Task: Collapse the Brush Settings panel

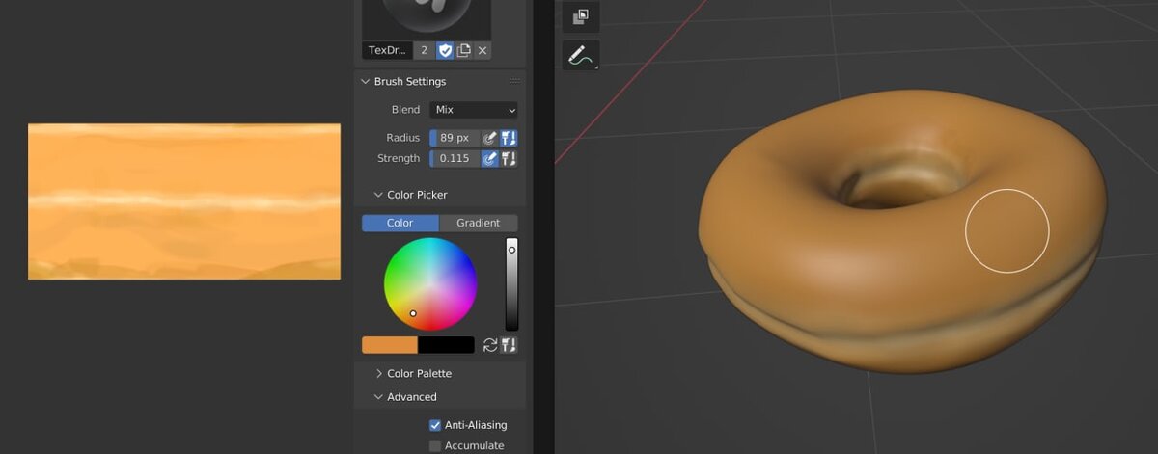Action: point(366,82)
